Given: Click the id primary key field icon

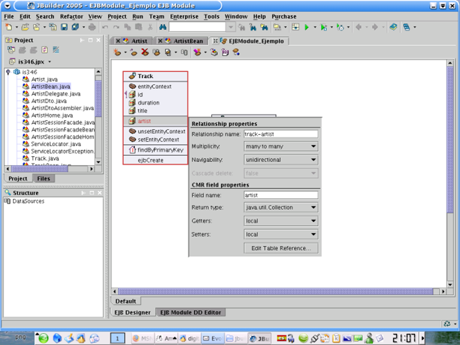Looking at the screenshot, I should click(132, 94).
